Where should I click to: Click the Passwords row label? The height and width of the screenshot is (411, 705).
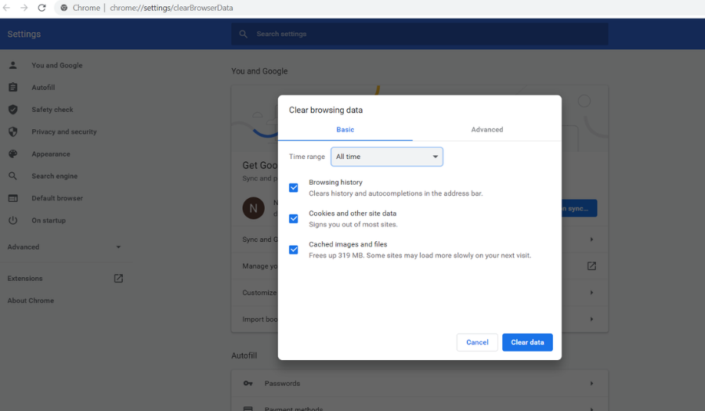[282, 383]
